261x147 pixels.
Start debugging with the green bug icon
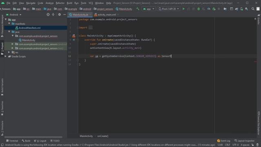tap(199, 9)
